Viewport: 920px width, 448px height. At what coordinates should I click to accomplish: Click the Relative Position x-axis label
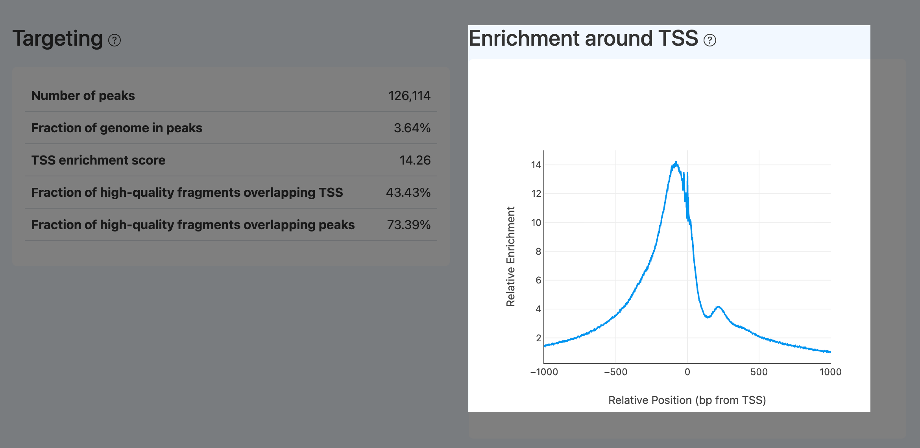click(x=687, y=400)
